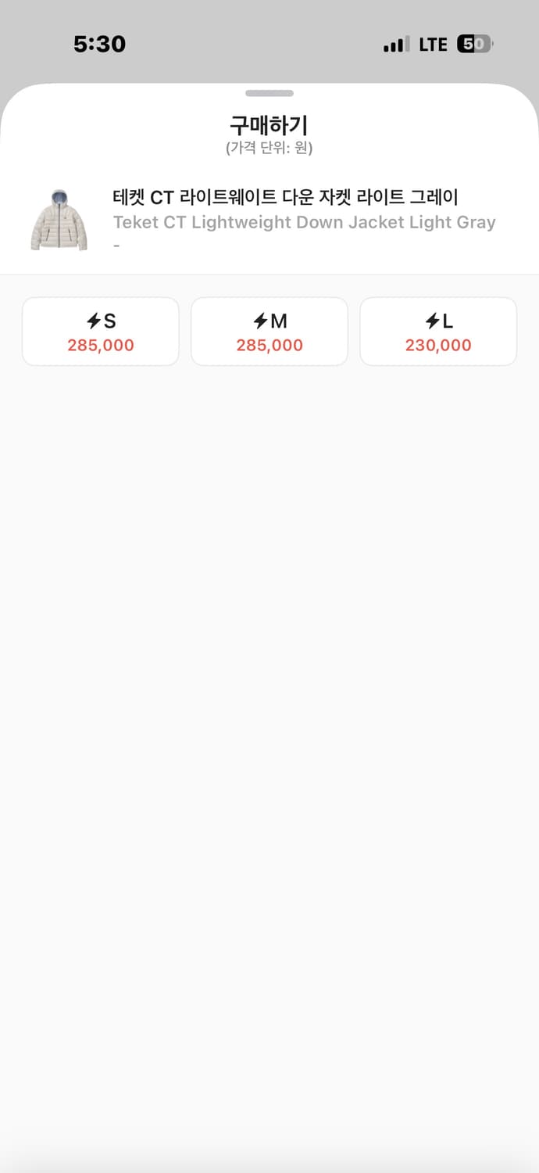Tap the battery icon in status bar
Viewport: 539px width, 1173px height.
click(x=475, y=45)
